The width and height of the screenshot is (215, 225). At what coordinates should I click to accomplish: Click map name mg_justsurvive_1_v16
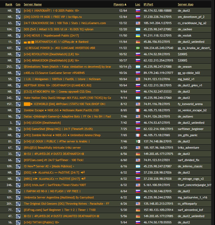point(192,198)
